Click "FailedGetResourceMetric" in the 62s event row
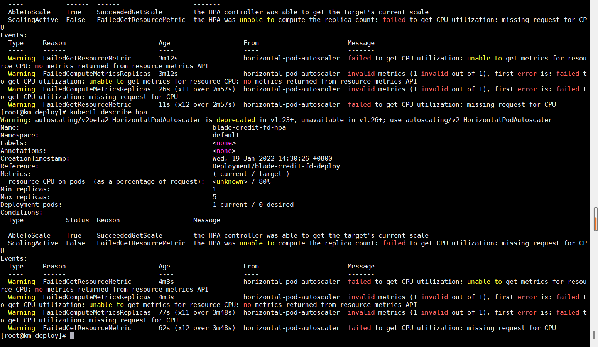This screenshot has width=598, height=347. coord(87,328)
